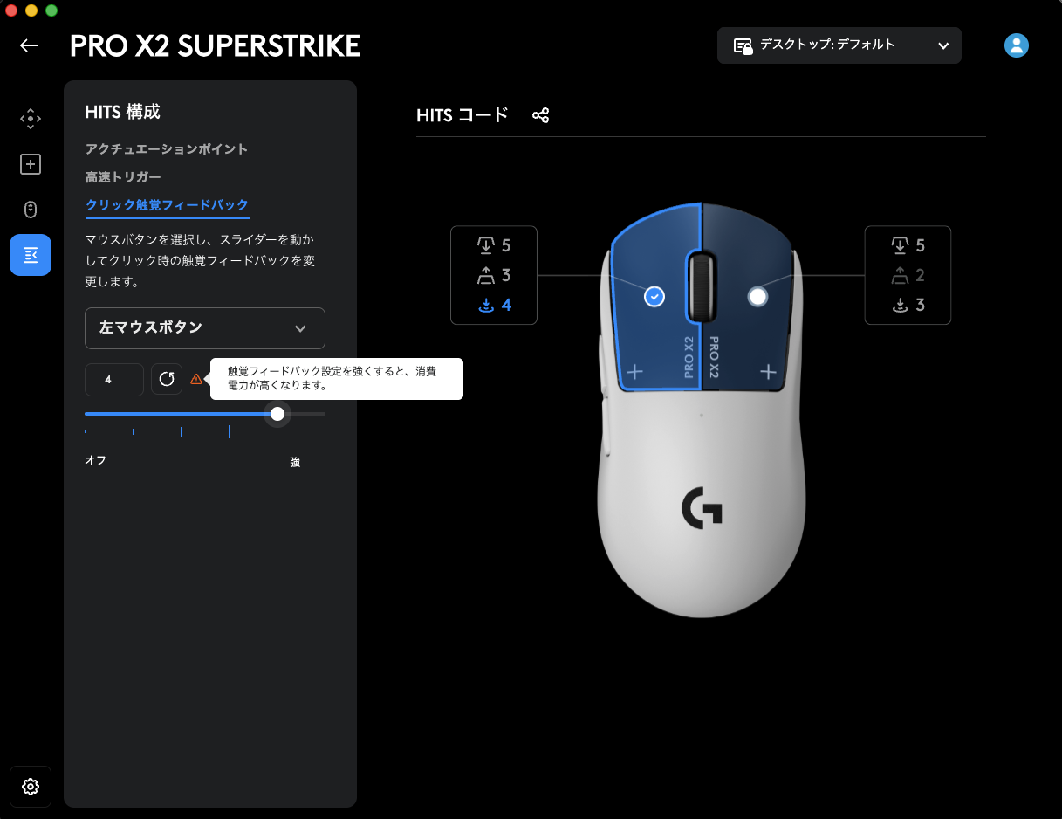Click the orange power warning triangle icon
Image resolution: width=1062 pixels, height=819 pixels.
(196, 378)
